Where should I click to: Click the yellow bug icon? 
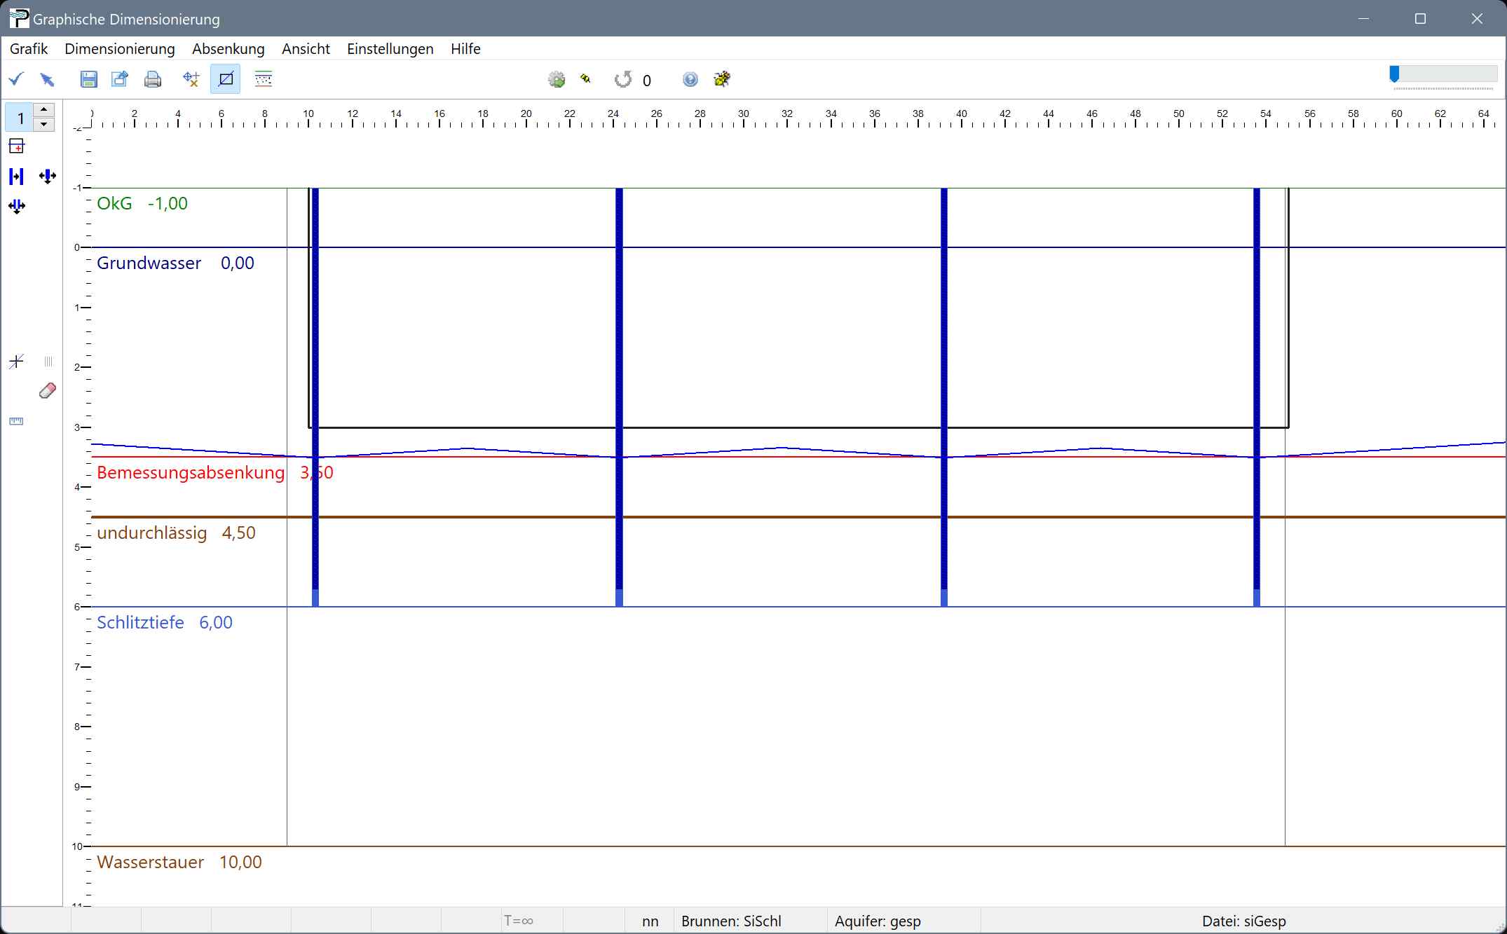click(722, 79)
